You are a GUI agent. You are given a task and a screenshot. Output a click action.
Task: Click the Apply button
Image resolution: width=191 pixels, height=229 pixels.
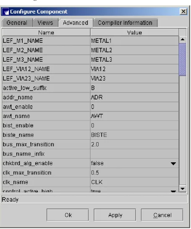coord(115,215)
